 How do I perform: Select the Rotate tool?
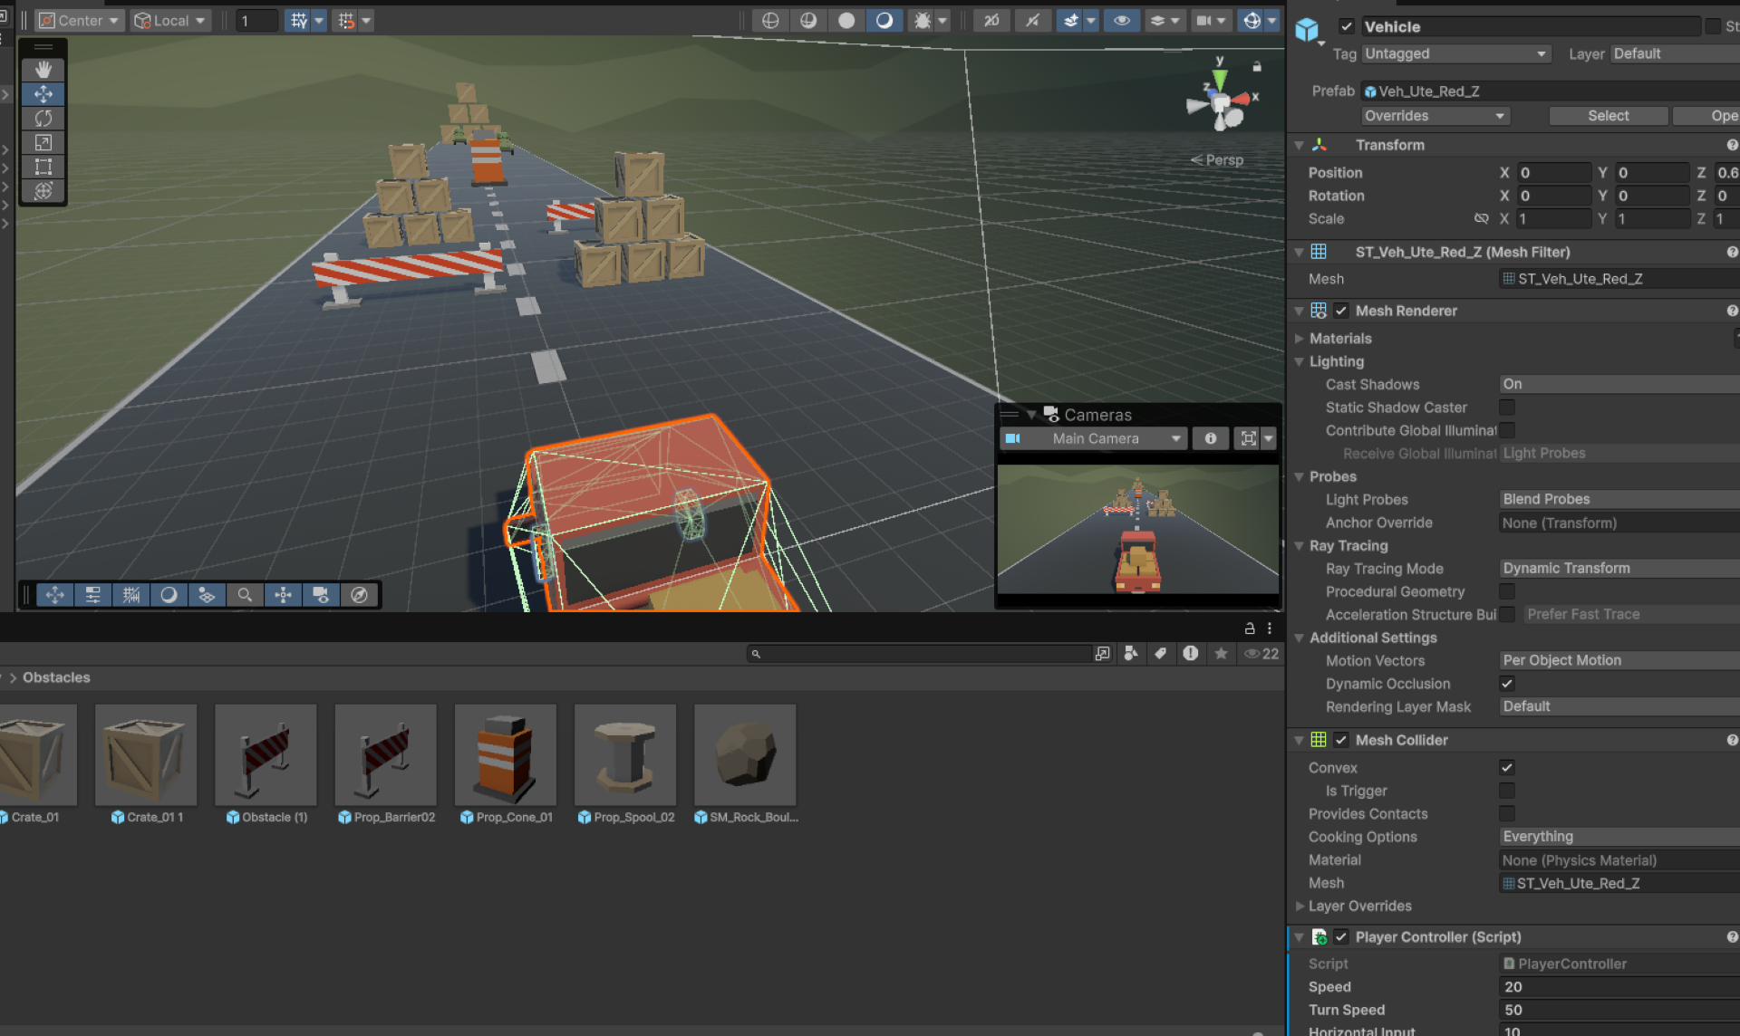click(43, 119)
